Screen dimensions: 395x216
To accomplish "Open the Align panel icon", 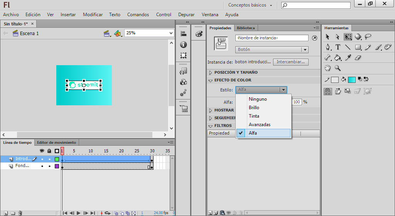I will click(x=183, y=34).
